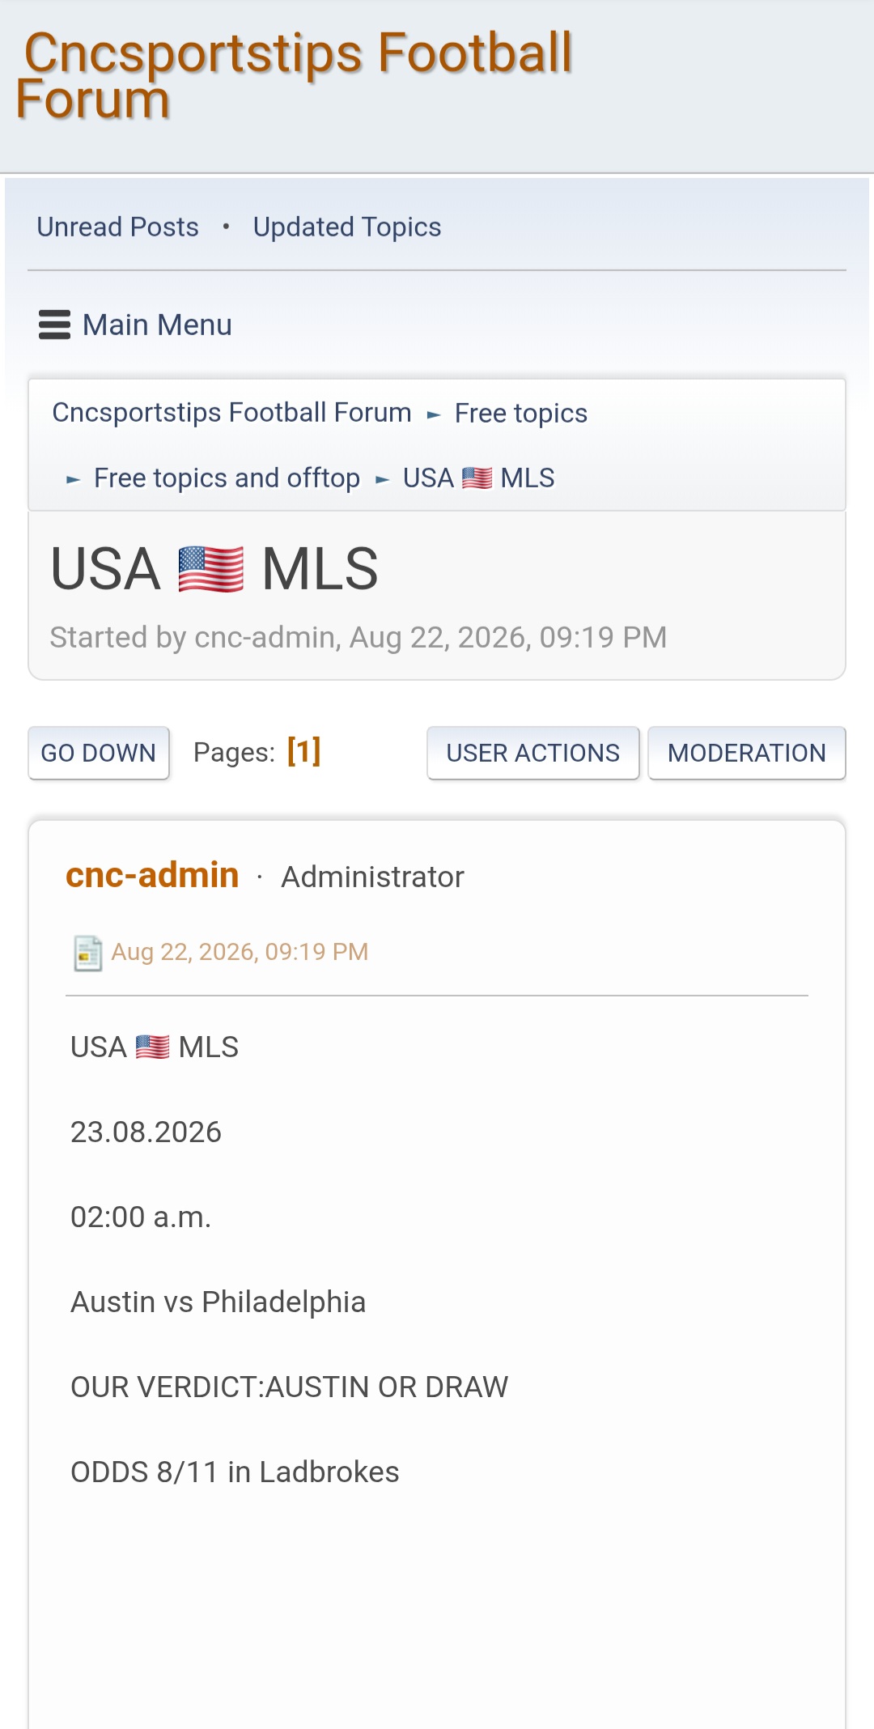Open the Cncsportstips Football Forum header title

pos(294,75)
